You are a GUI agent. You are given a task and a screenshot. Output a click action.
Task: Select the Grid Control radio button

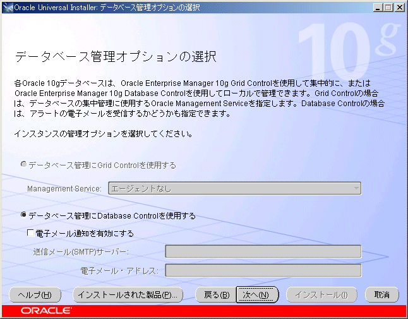23,164
